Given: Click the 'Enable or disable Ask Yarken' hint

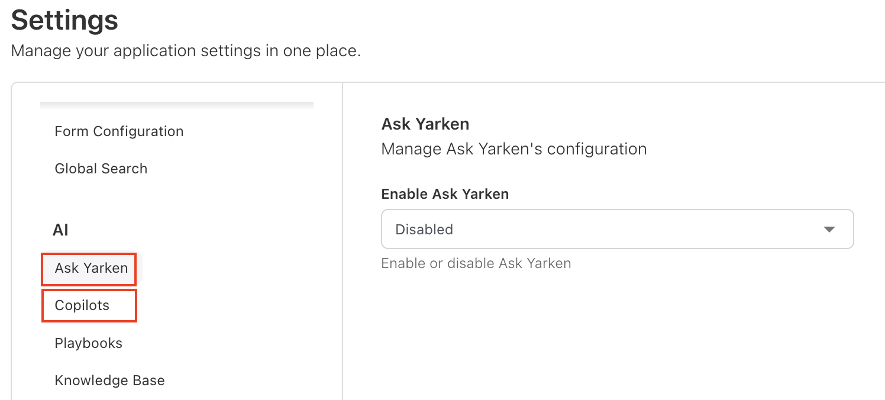Looking at the screenshot, I should (x=476, y=263).
